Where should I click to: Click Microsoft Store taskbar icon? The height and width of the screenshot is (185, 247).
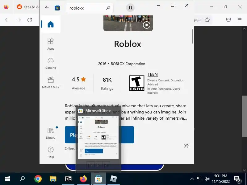pos(98,179)
